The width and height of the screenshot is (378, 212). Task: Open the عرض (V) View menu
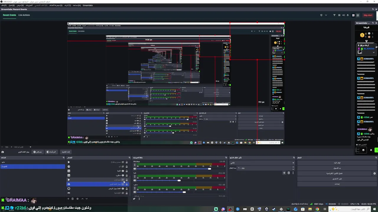pos(20,5)
